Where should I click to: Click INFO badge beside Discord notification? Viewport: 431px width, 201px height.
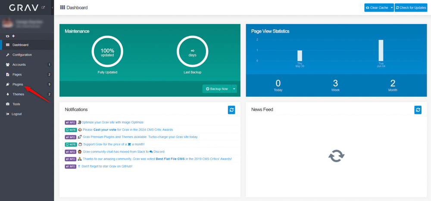[71, 152]
